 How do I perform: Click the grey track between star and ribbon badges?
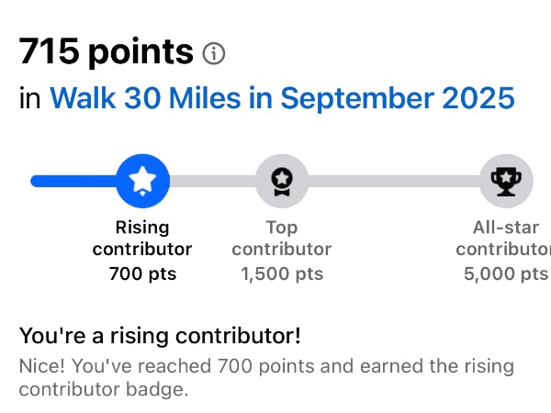pyautogui.click(x=211, y=181)
